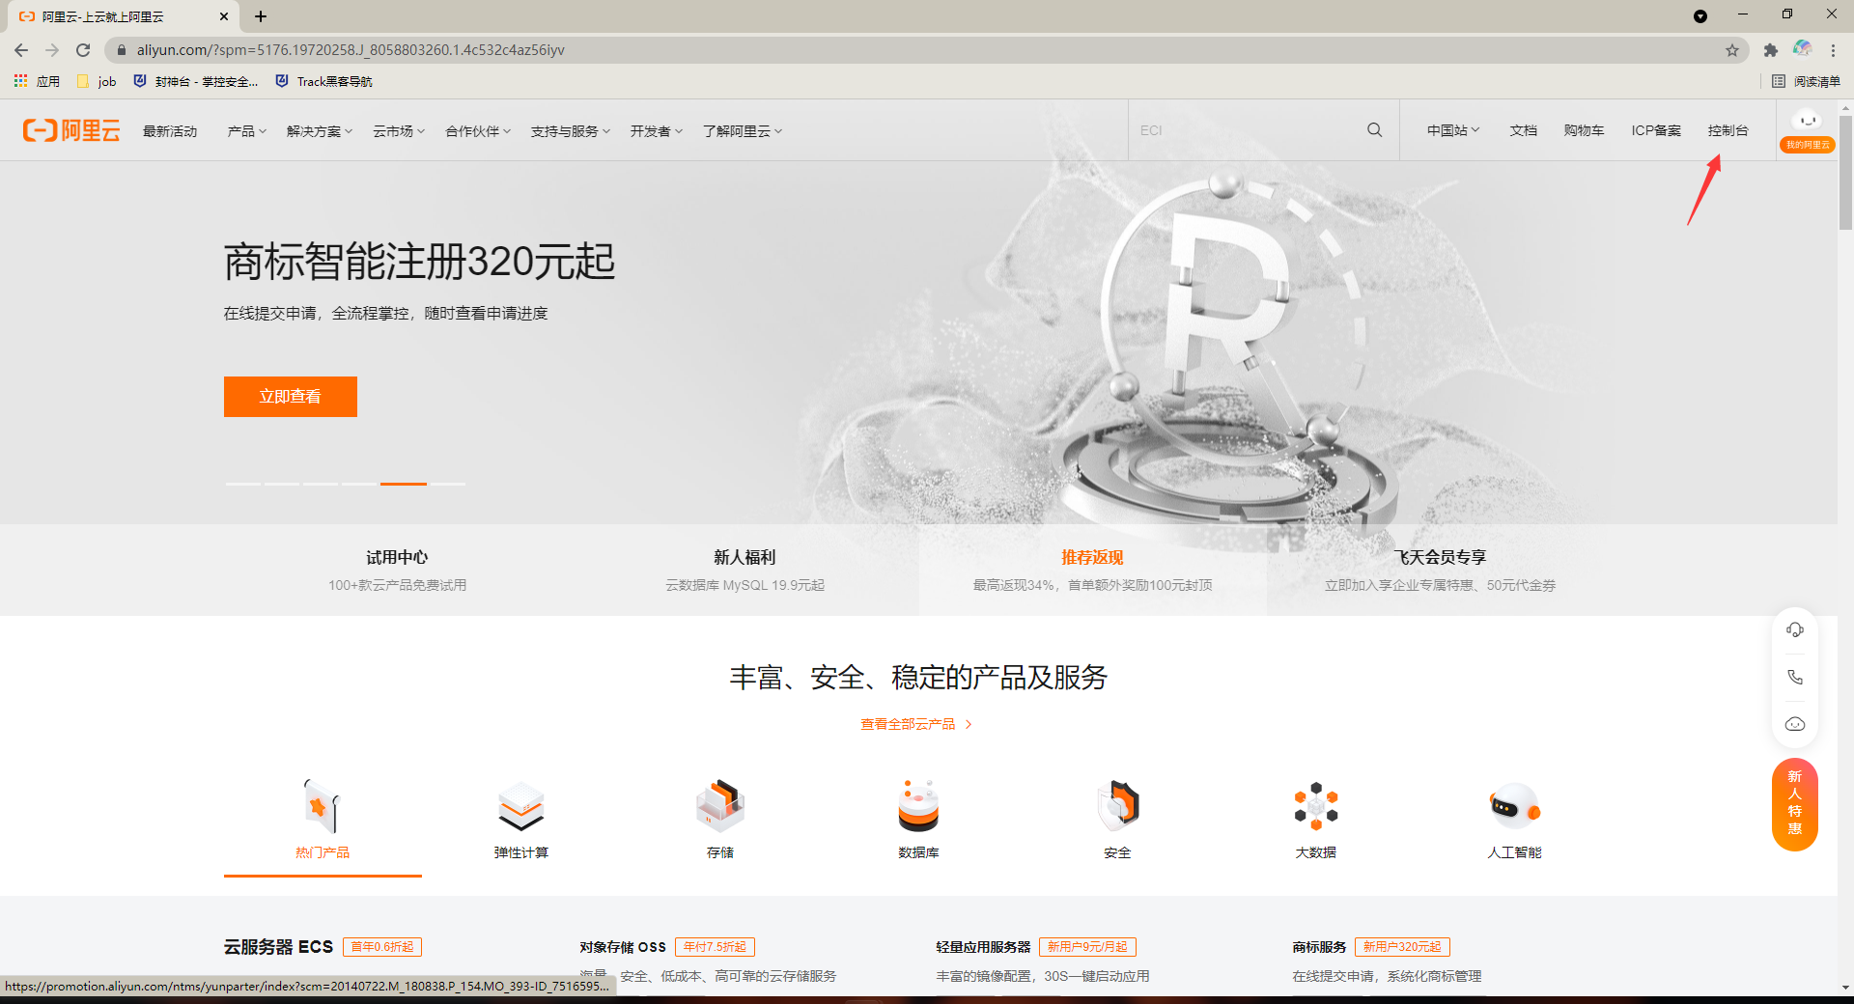Select the last carousel indicator bar
Image resolution: width=1854 pixels, height=1004 pixels.
coord(448,483)
